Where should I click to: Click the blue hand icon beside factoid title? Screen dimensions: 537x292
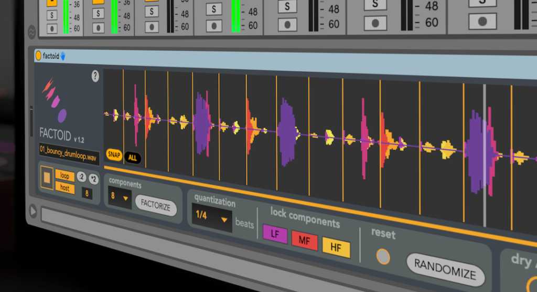63,56
